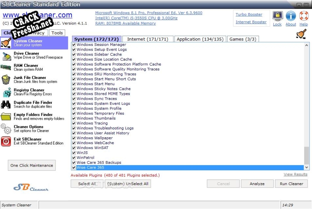Click the One Click Maintenance button
Image resolution: width=312 pixels, height=209 pixels.
[32, 166]
